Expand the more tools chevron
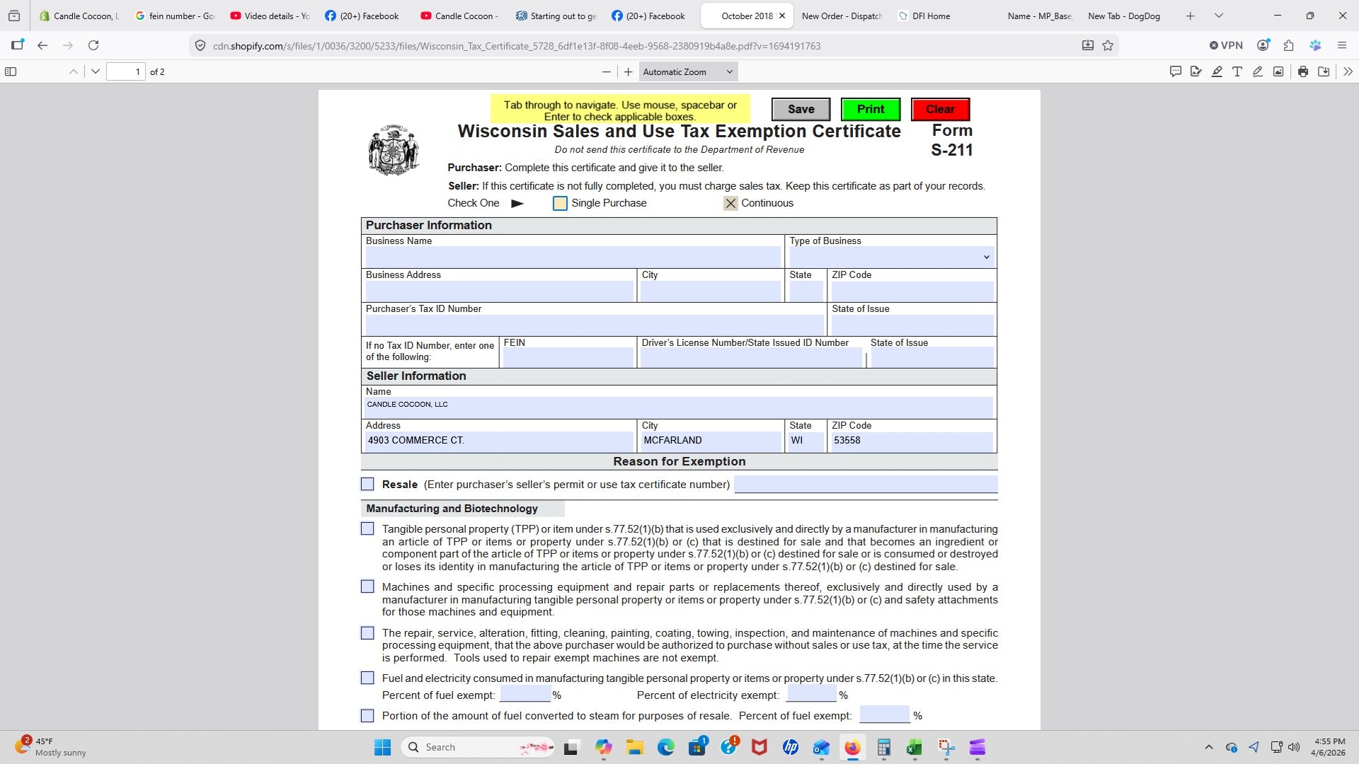 pyautogui.click(x=1348, y=71)
